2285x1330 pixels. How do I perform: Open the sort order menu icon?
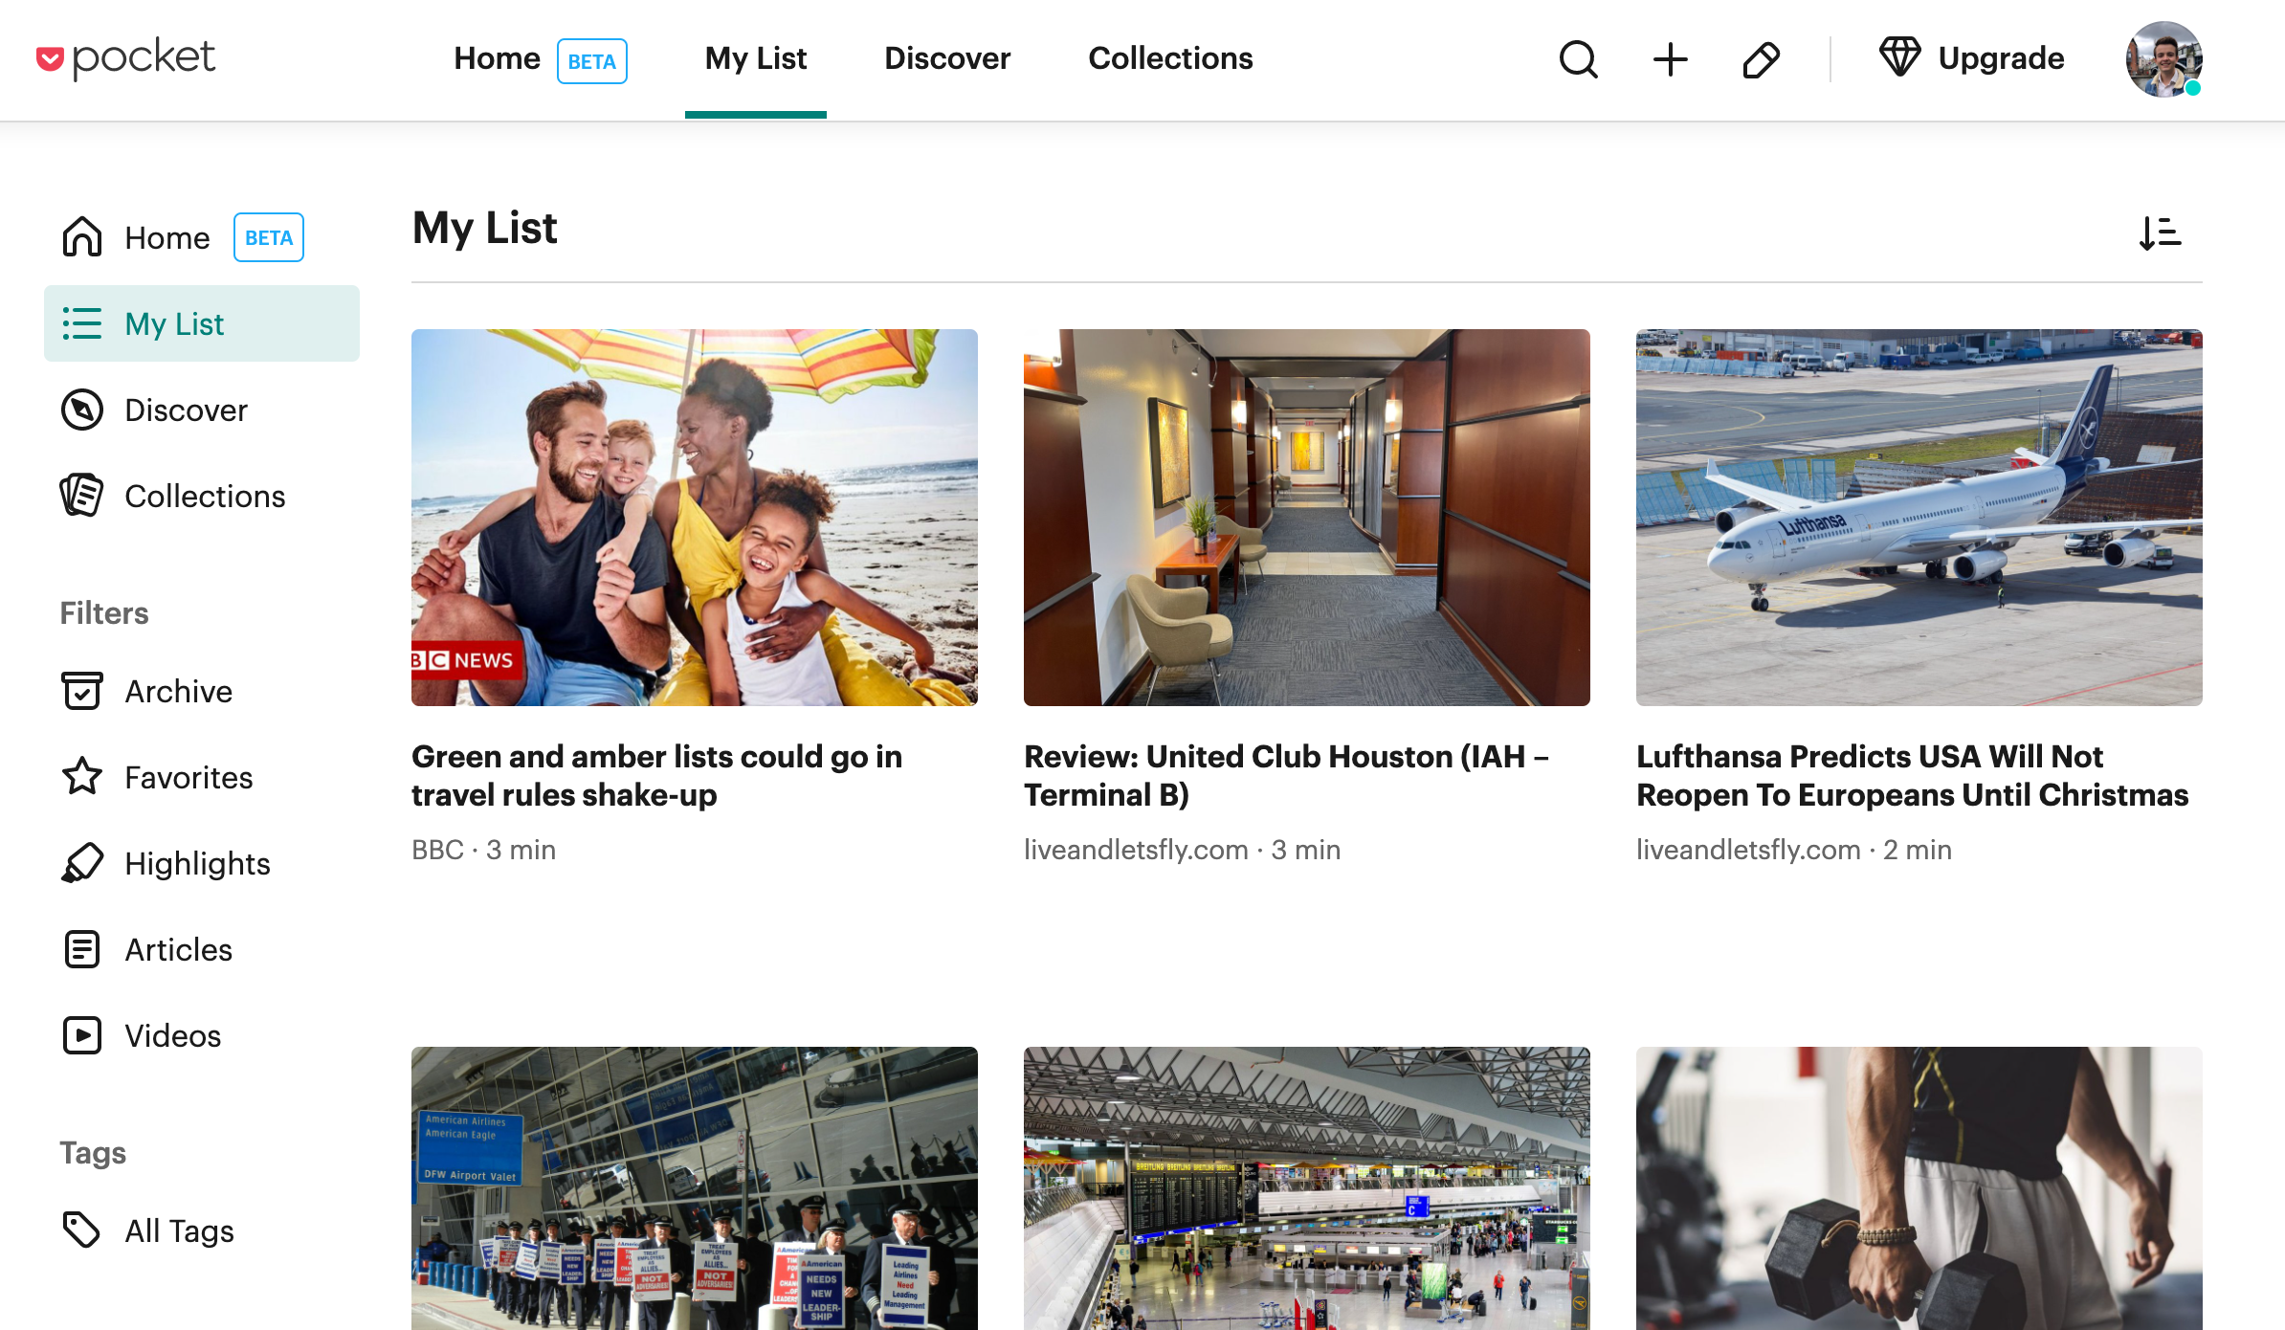(2160, 233)
